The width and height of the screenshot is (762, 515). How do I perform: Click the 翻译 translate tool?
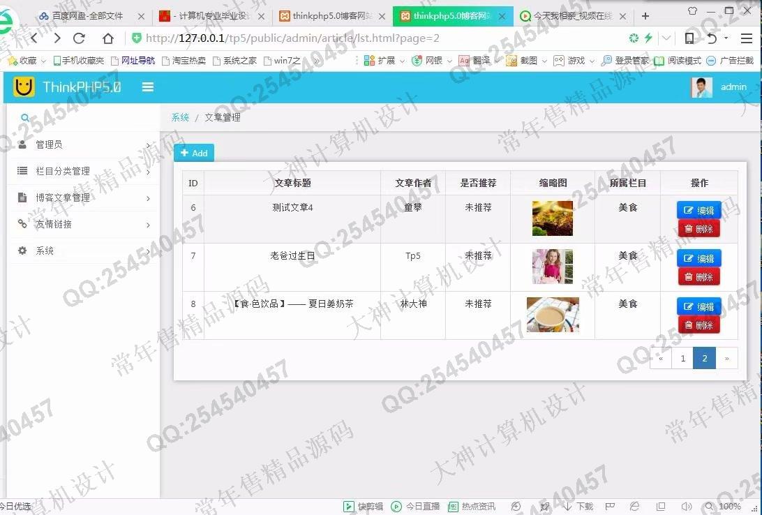pos(475,61)
